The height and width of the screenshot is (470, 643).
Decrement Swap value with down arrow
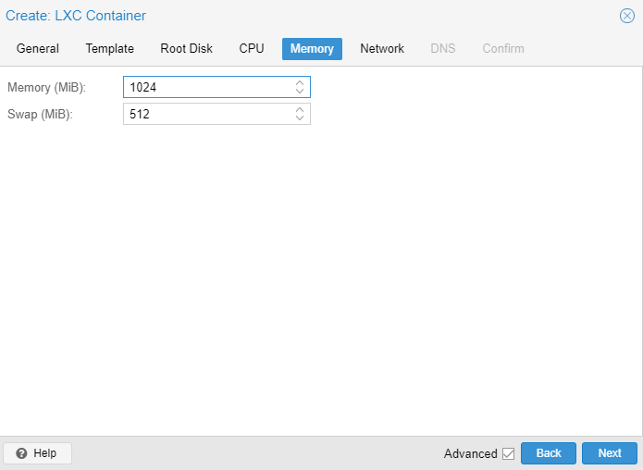click(x=300, y=118)
